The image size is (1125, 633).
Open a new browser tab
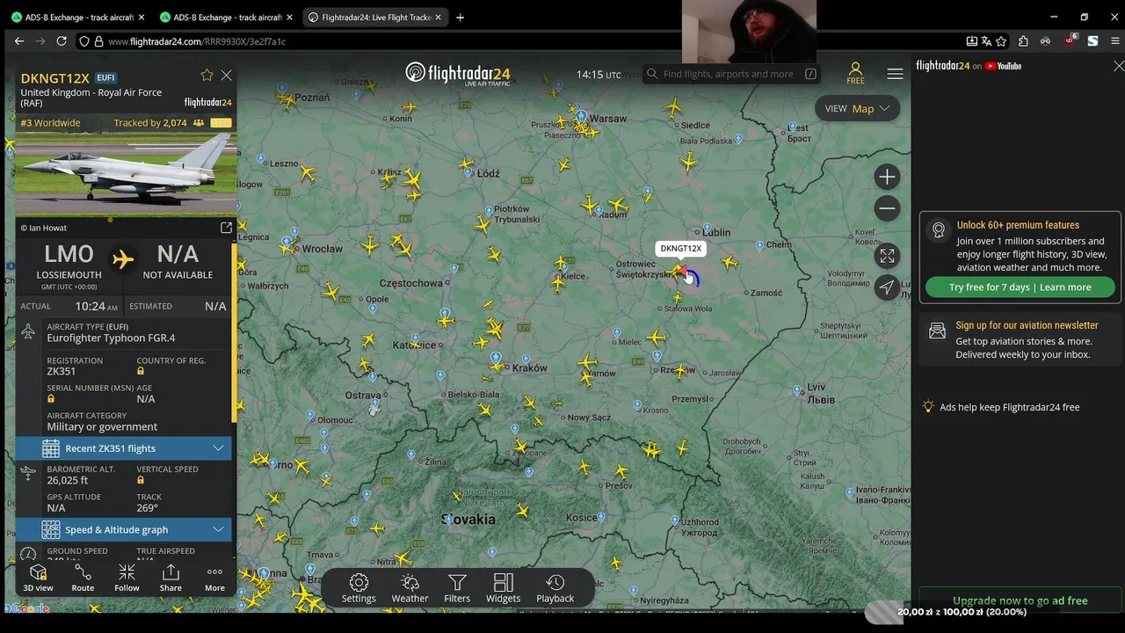pyautogui.click(x=460, y=17)
